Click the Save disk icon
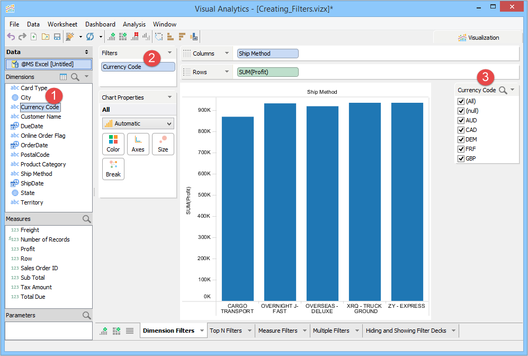This screenshot has width=528, height=356. coord(57,37)
